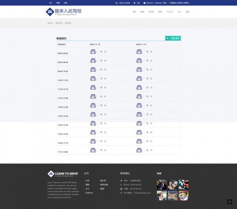This screenshot has height=209, width=237.
Task: Click the car icon for 14:40-15:30, second date column
Action: click(139, 123)
